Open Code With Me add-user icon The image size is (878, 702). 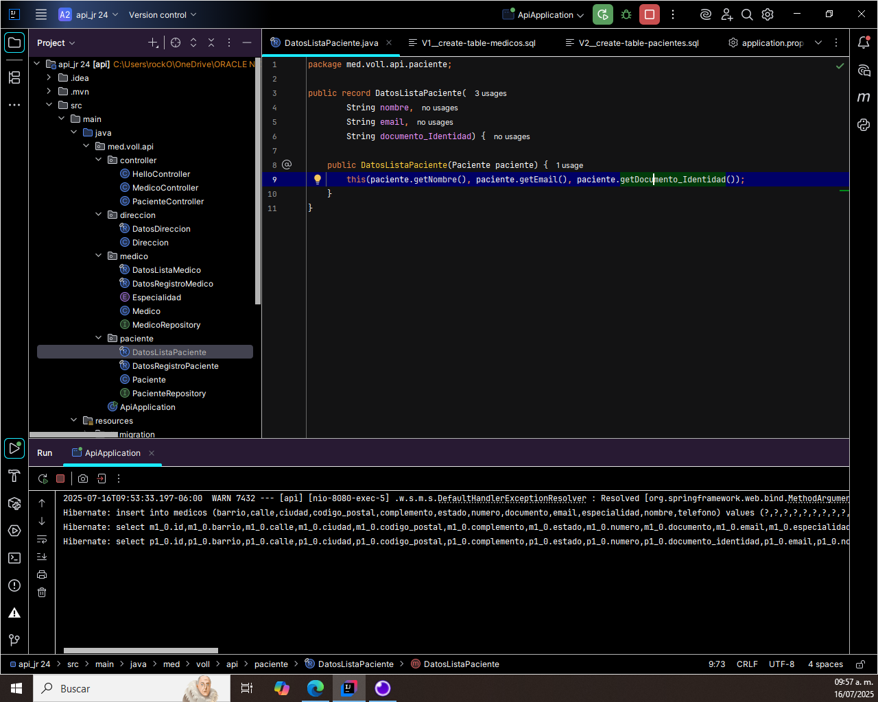pos(726,14)
